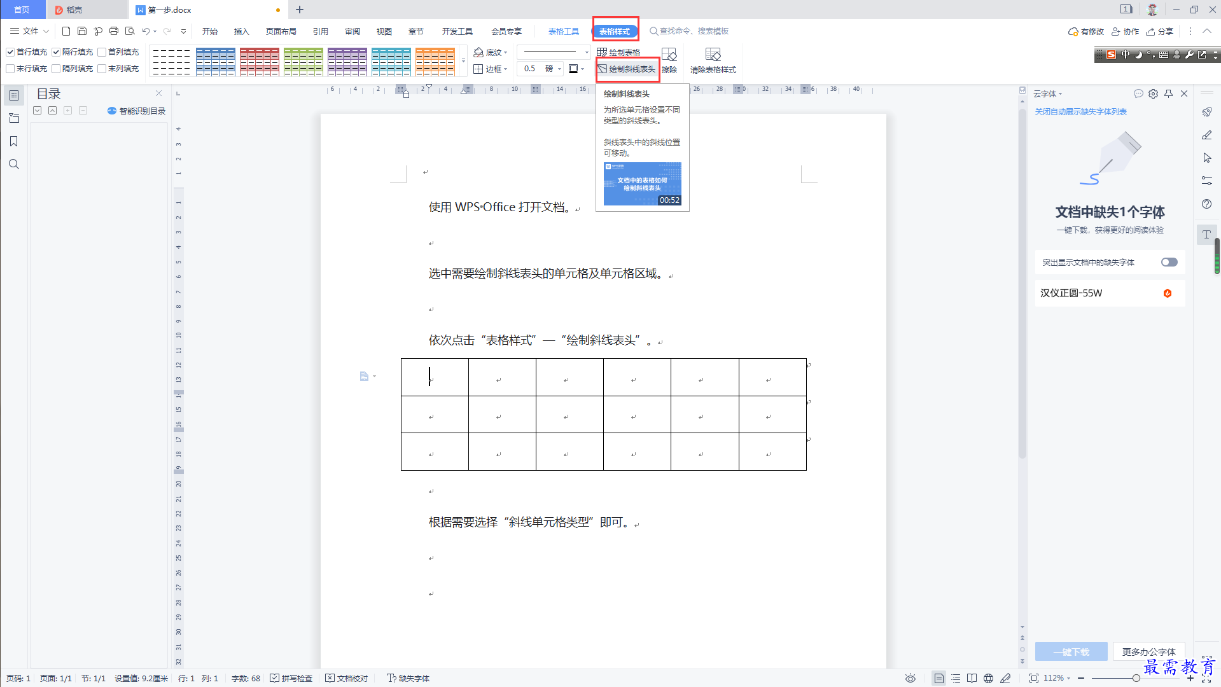Open the 插入 ribbon tab
Screen dimensions: 1221x687
241,31
